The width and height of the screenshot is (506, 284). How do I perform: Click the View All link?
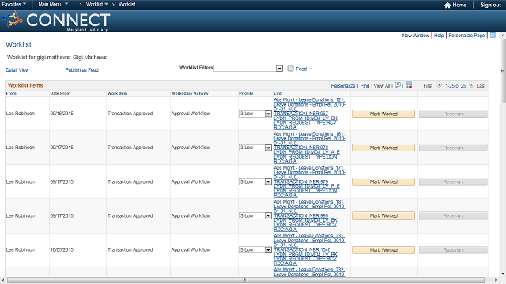coord(382,86)
